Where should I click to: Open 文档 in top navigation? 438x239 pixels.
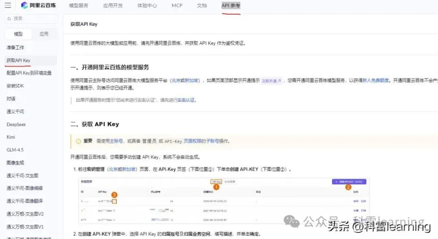[202, 6]
